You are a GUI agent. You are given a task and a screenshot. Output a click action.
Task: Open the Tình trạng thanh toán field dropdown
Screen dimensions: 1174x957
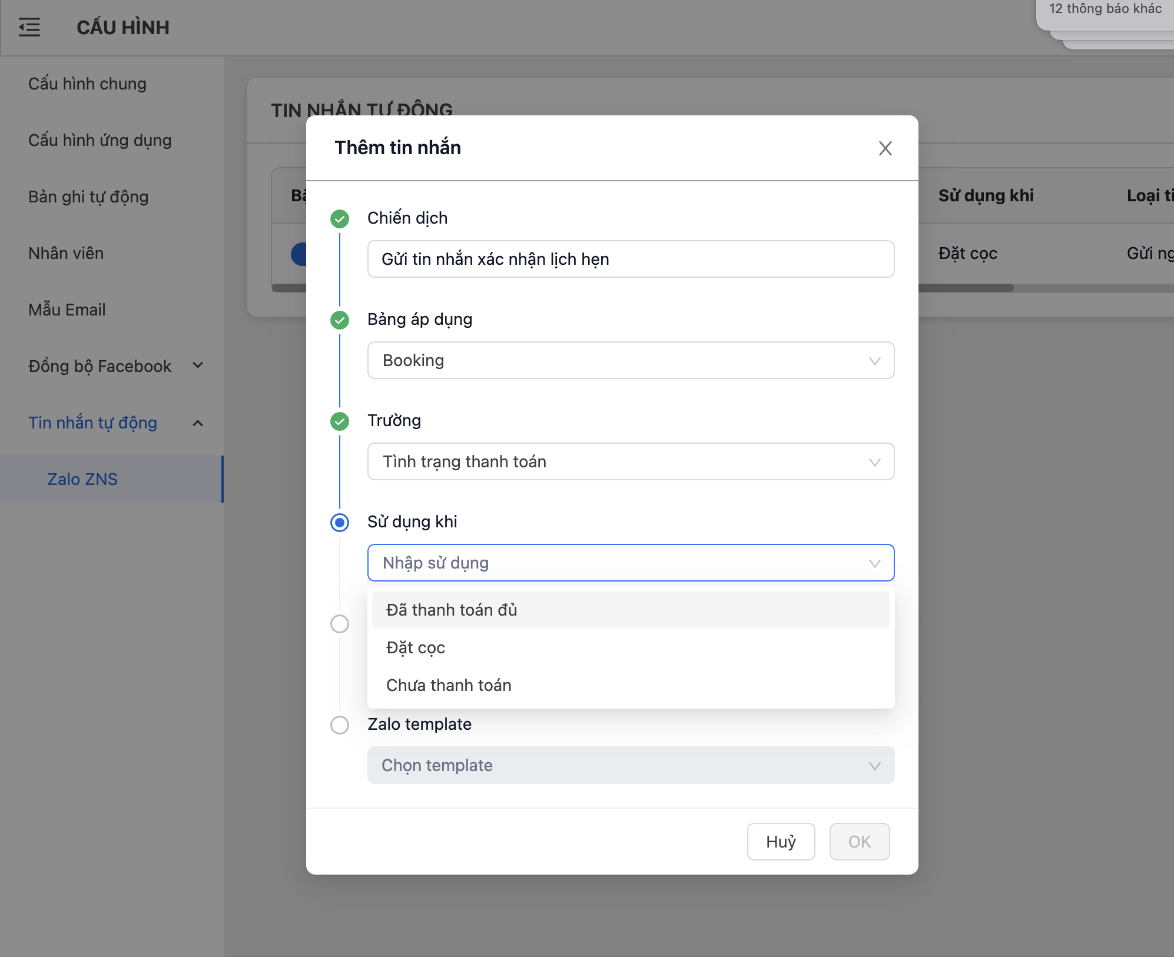(x=630, y=461)
